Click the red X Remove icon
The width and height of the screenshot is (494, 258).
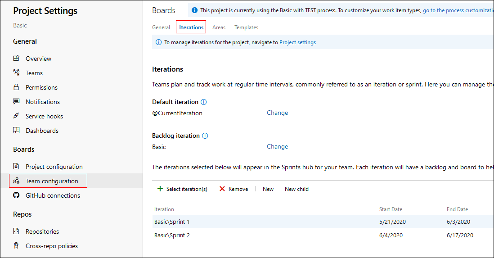coord(222,189)
